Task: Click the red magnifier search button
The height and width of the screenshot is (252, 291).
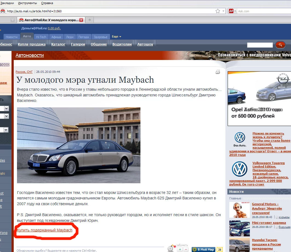Action: pos(280,45)
